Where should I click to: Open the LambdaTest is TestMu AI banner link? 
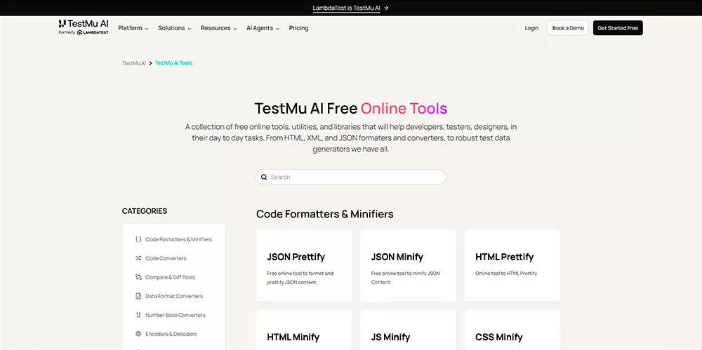[346, 8]
